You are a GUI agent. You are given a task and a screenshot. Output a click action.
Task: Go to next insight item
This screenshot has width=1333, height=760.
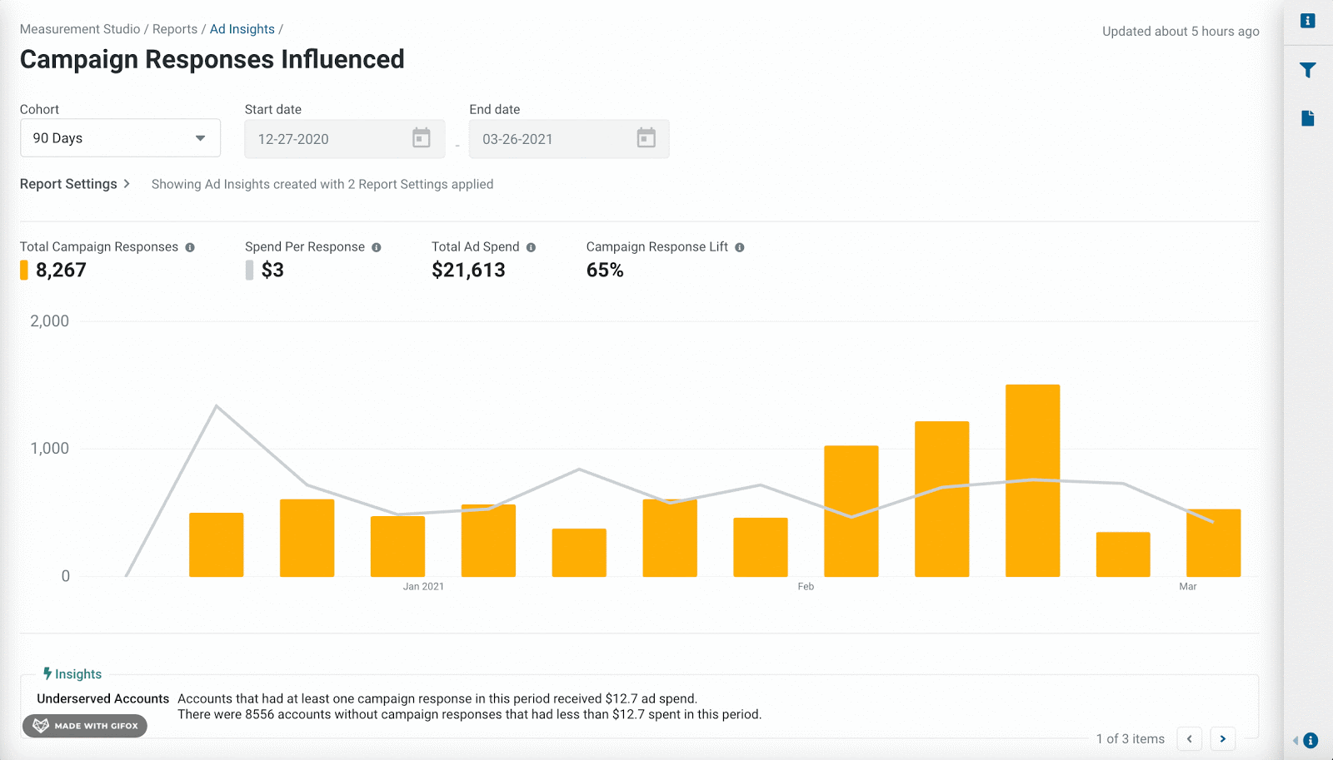click(1222, 738)
